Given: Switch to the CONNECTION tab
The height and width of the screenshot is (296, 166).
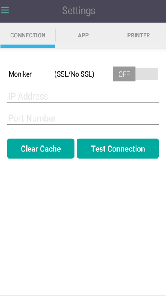Looking at the screenshot, I should click(28, 35).
